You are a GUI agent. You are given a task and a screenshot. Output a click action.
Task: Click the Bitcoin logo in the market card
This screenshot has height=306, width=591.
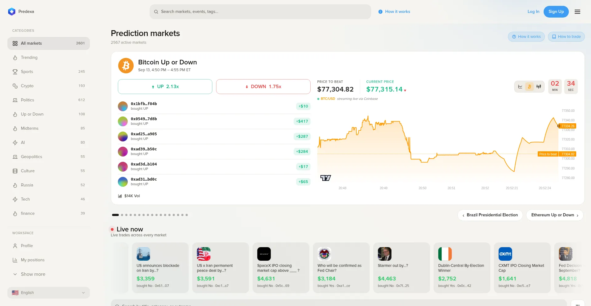pyautogui.click(x=126, y=66)
